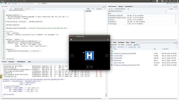Image resolution: width=179 pixels, height=100 pixels.
Task: Sort files by Modified column header
Action: coord(165,49)
